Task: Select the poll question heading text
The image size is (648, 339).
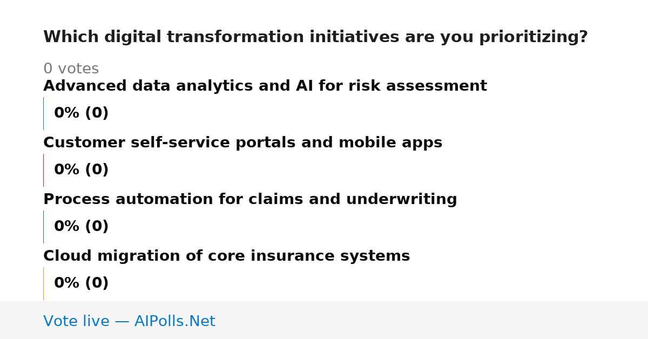Action: [x=315, y=37]
